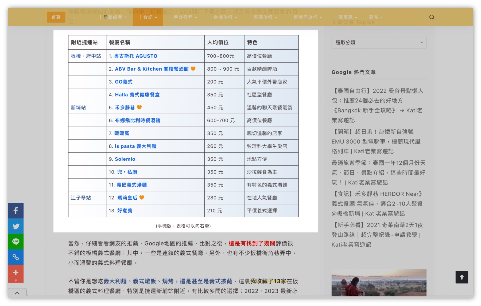Go to the 首頁 home page
The height and width of the screenshot is (306, 481).
[56, 17]
